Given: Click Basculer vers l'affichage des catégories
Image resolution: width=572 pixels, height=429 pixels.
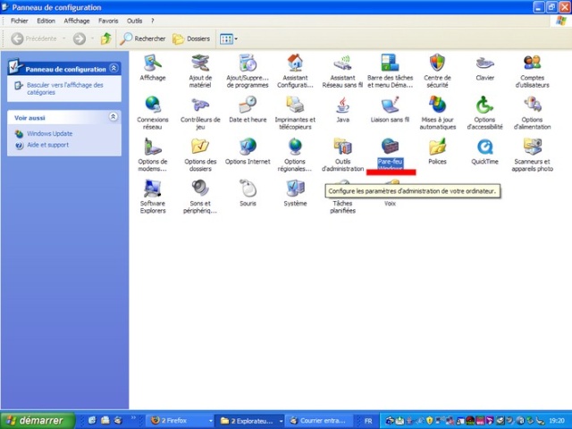Looking at the screenshot, I should (65, 88).
